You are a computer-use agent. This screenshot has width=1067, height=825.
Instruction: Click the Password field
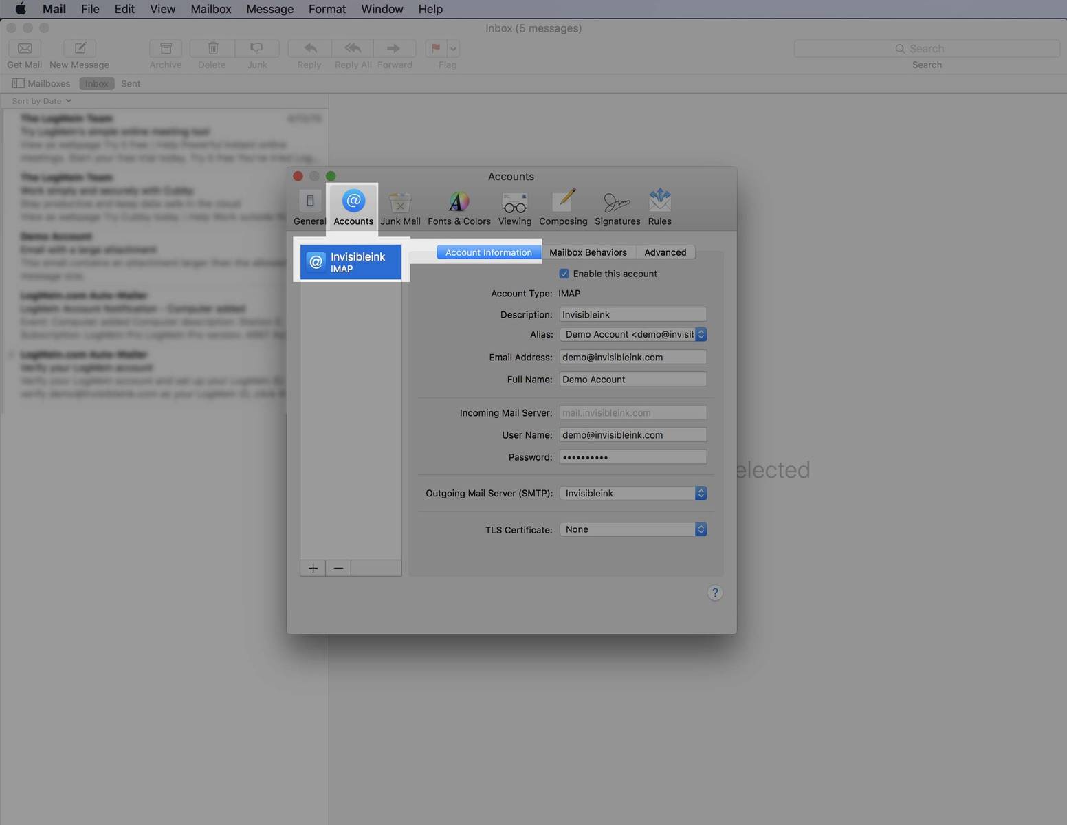click(632, 457)
